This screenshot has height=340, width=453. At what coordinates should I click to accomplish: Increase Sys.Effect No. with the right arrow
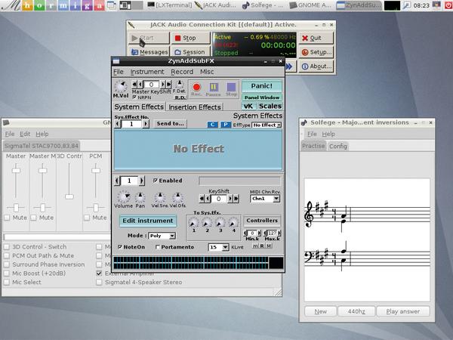point(146,125)
